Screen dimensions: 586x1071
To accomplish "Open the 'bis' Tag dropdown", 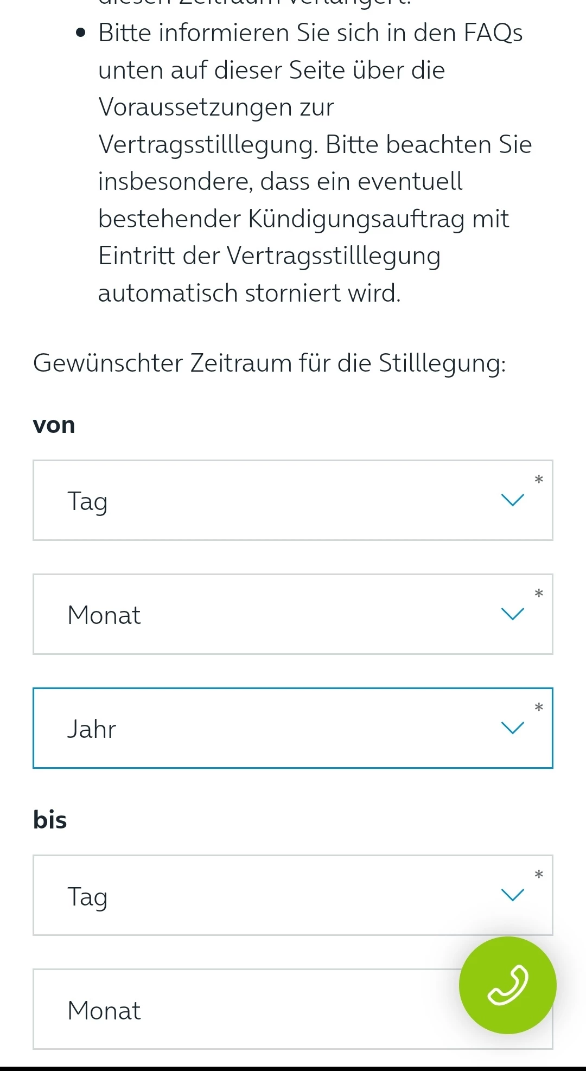I will click(271, 895).
